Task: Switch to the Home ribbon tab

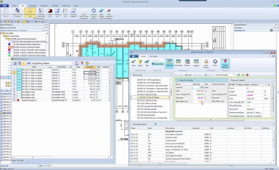Action: click(14, 6)
